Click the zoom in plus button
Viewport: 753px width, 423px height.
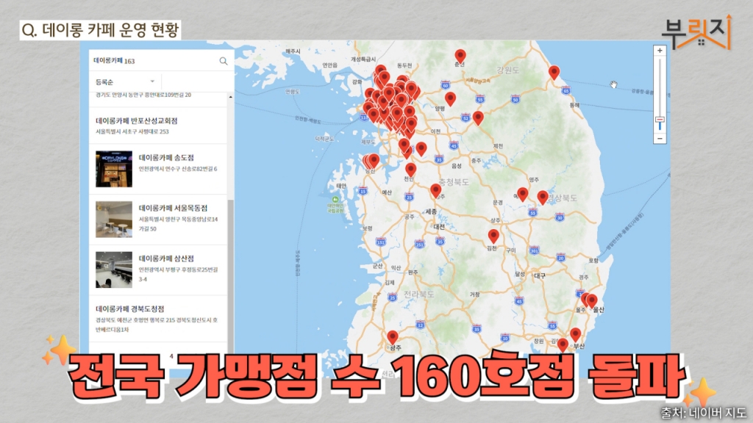pos(660,50)
